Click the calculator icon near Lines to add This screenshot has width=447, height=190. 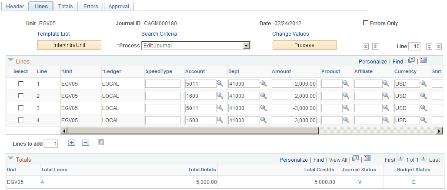point(100,142)
